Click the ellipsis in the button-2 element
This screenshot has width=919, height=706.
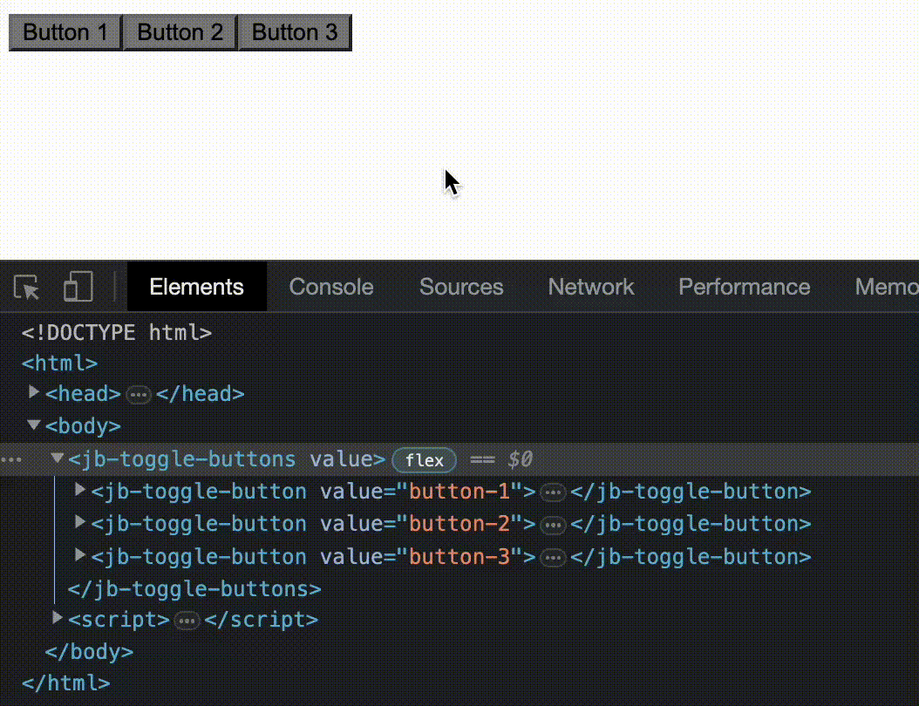[553, 524]
